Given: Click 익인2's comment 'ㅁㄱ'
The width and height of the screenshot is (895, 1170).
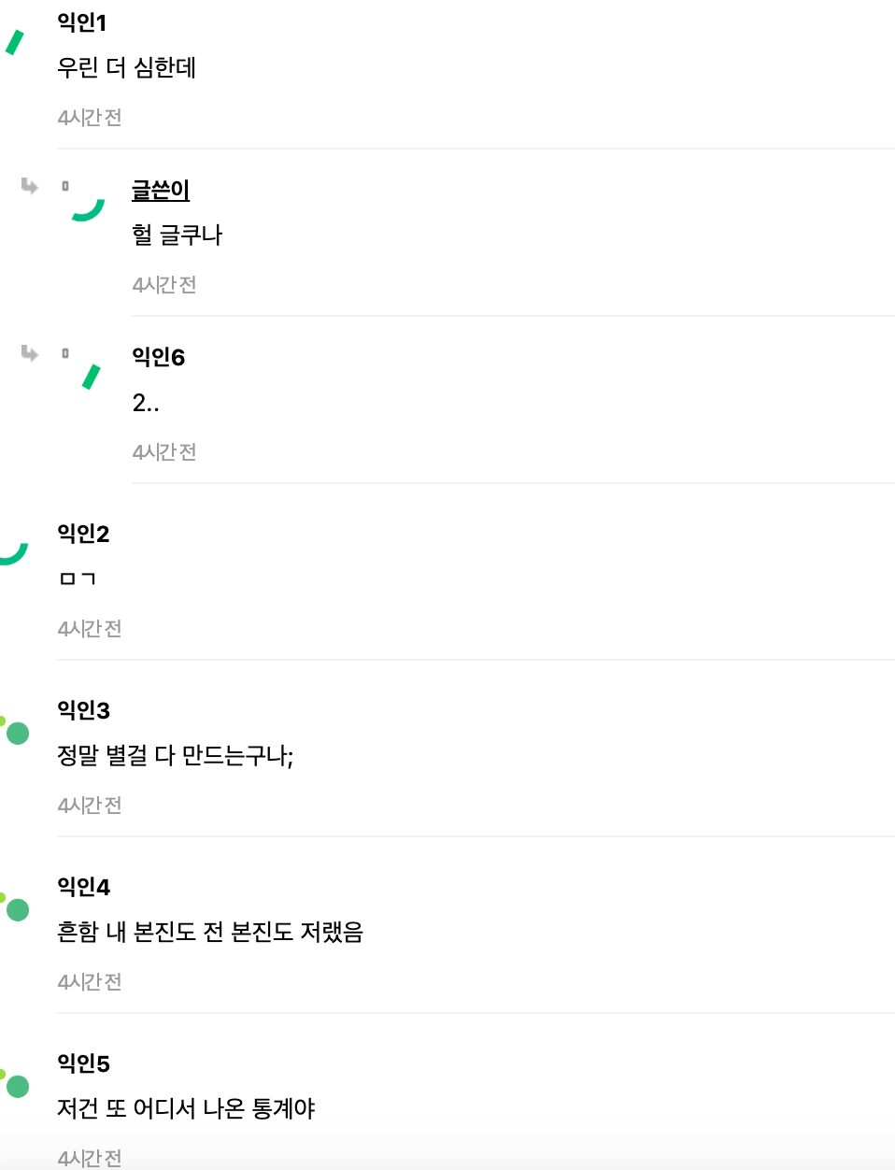Looking at the screenshot, I should [x=78, y=578].
